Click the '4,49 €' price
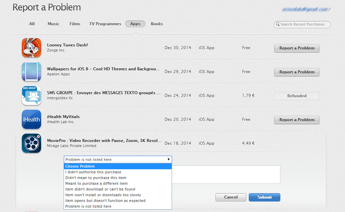 tap(248, 143)
